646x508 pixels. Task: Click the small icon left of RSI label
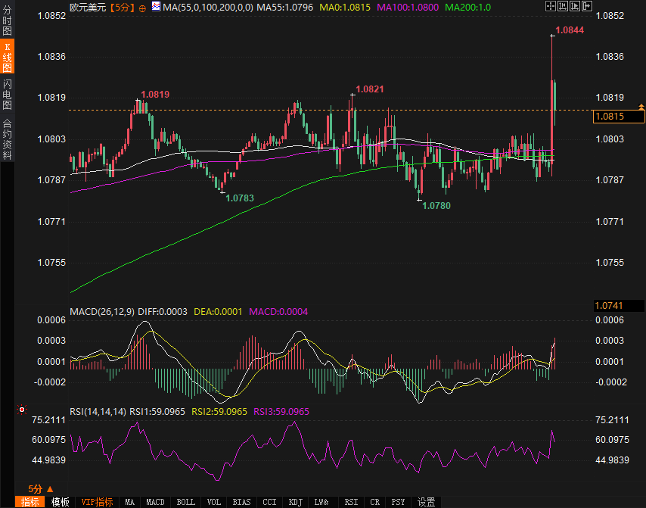[x=22, y=410]
